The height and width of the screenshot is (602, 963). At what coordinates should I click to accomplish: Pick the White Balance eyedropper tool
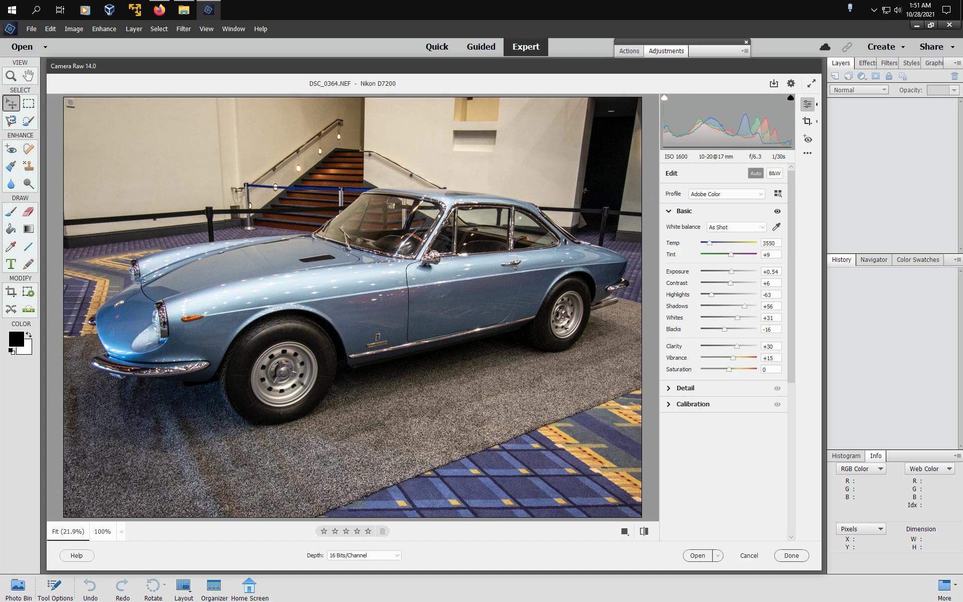776,227
